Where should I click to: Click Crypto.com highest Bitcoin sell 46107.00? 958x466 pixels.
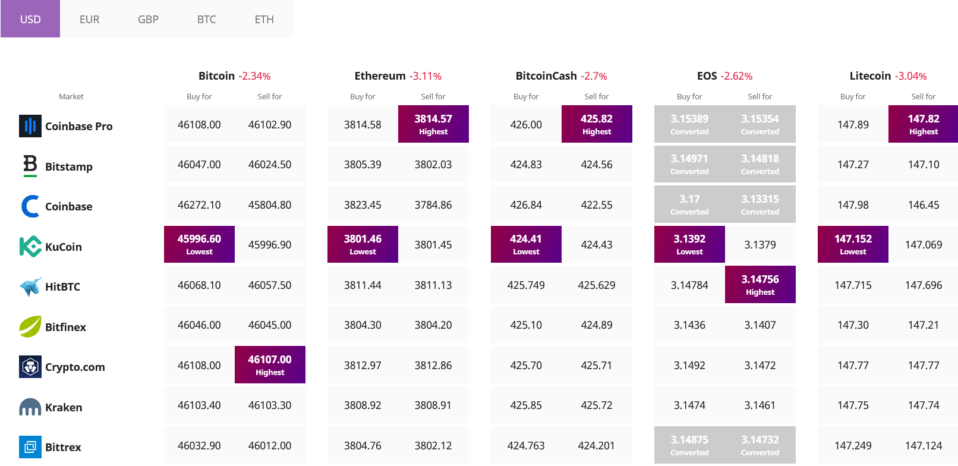(270, 365)
